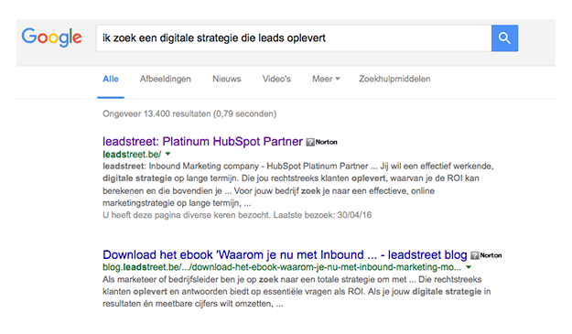Click the leadstreet.be/ green URL

(x=132, y=155)
